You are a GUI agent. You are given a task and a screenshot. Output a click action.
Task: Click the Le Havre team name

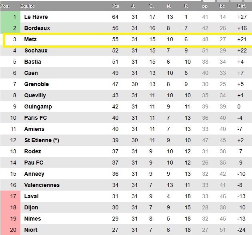click(35, 17)
